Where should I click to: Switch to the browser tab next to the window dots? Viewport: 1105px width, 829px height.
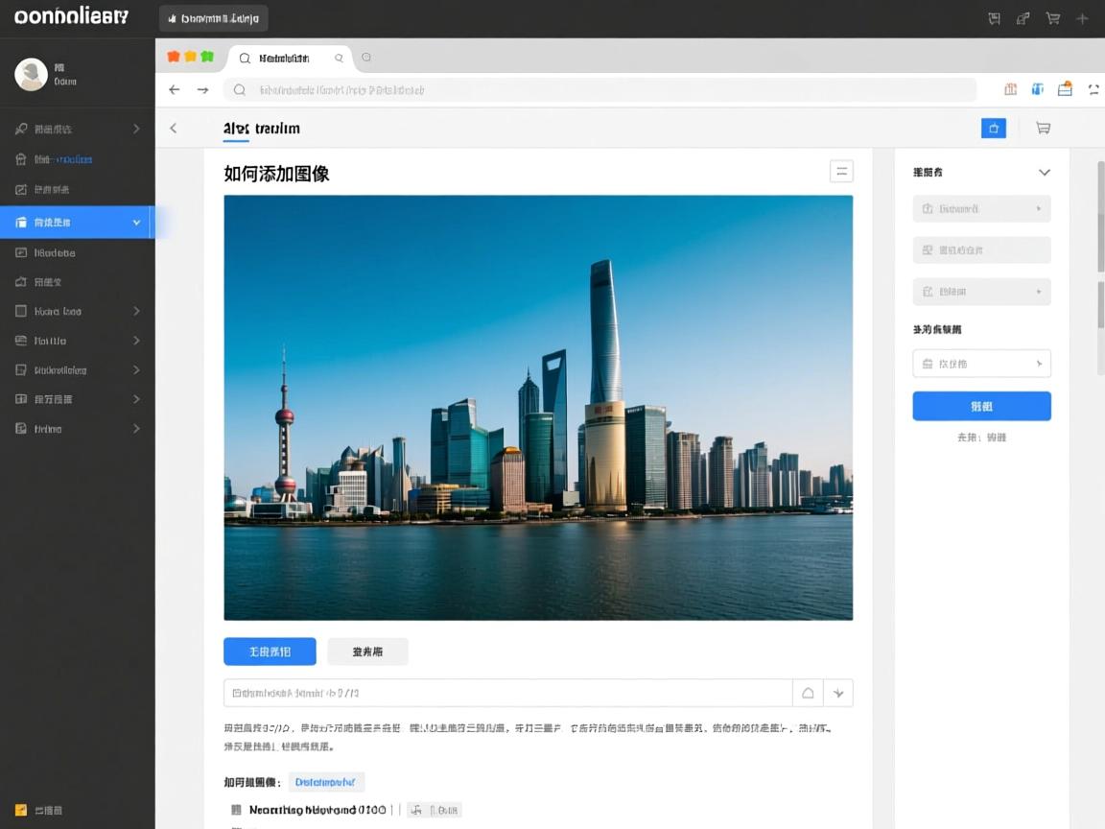point(290,59)
